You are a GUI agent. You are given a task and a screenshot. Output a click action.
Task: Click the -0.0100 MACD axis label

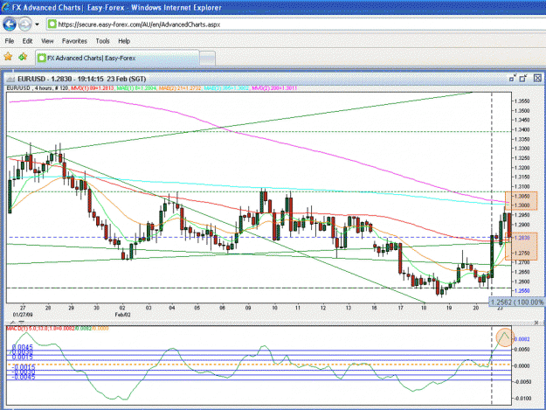[522, 398]
